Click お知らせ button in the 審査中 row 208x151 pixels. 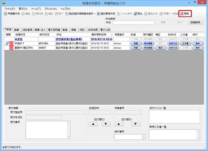click(173, 48)
